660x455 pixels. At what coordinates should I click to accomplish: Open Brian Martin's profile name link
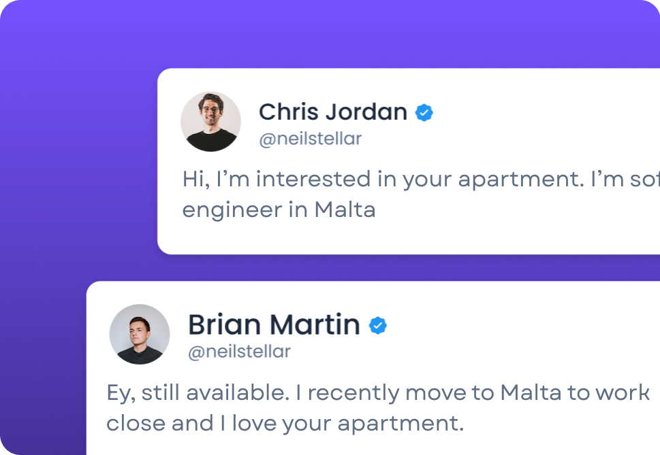point(274,325)
